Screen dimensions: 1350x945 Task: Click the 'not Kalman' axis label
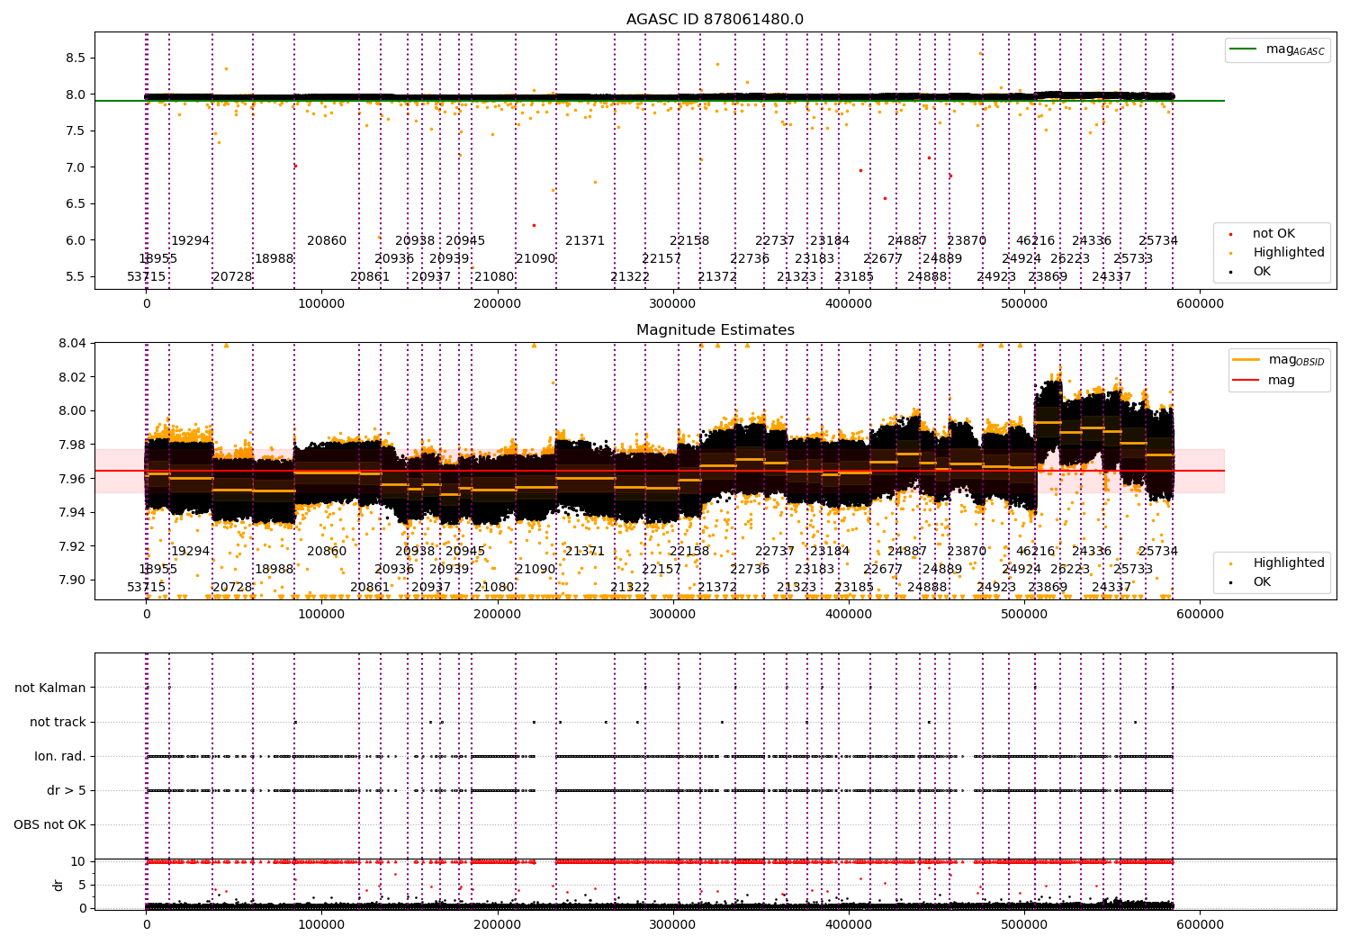pyautogui.click(x=50, y=688)
